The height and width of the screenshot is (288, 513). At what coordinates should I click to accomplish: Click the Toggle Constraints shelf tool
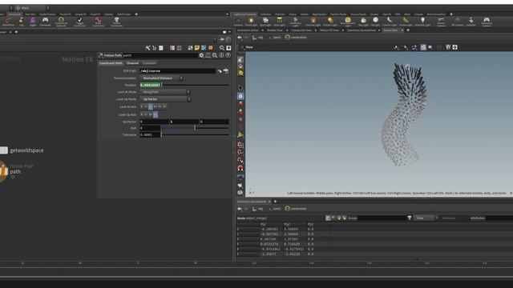[79, 22]
